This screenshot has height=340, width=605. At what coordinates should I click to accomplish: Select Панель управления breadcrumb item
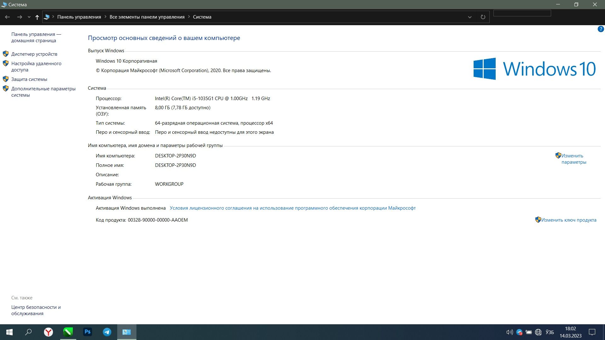[79, 17]
